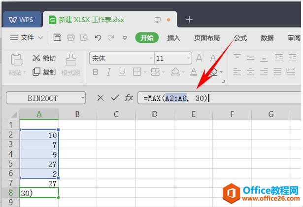The height and width of the screenshot is (207, 303).
Task: Switch to the 插入 ribbon tab
Action: tap(173, 38)
